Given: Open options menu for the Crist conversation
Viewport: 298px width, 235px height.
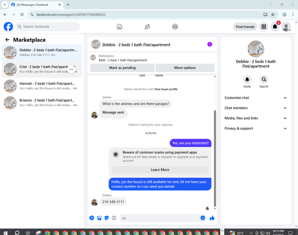Looking at the screenshot, I should coord(72,70).
